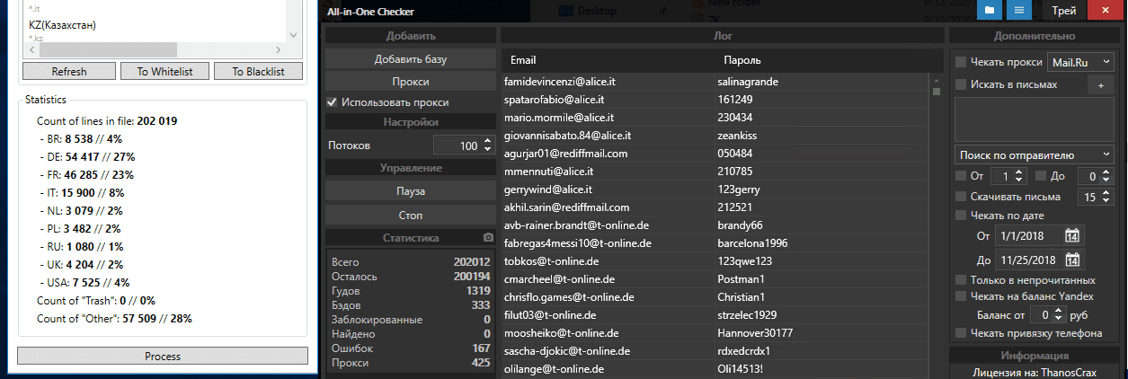Viewport: 1128px width, 379px height.
Task: Open the blue hamburger menu icon
Action: click(x=1018, y=10)
